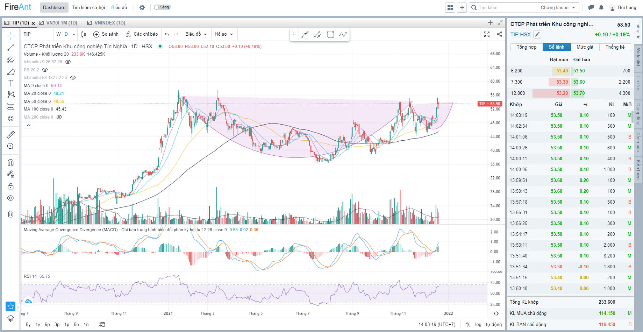The image size is (643, 332).
Task: Toggle the magnet mode icon
Action: [x=10, y=162]
